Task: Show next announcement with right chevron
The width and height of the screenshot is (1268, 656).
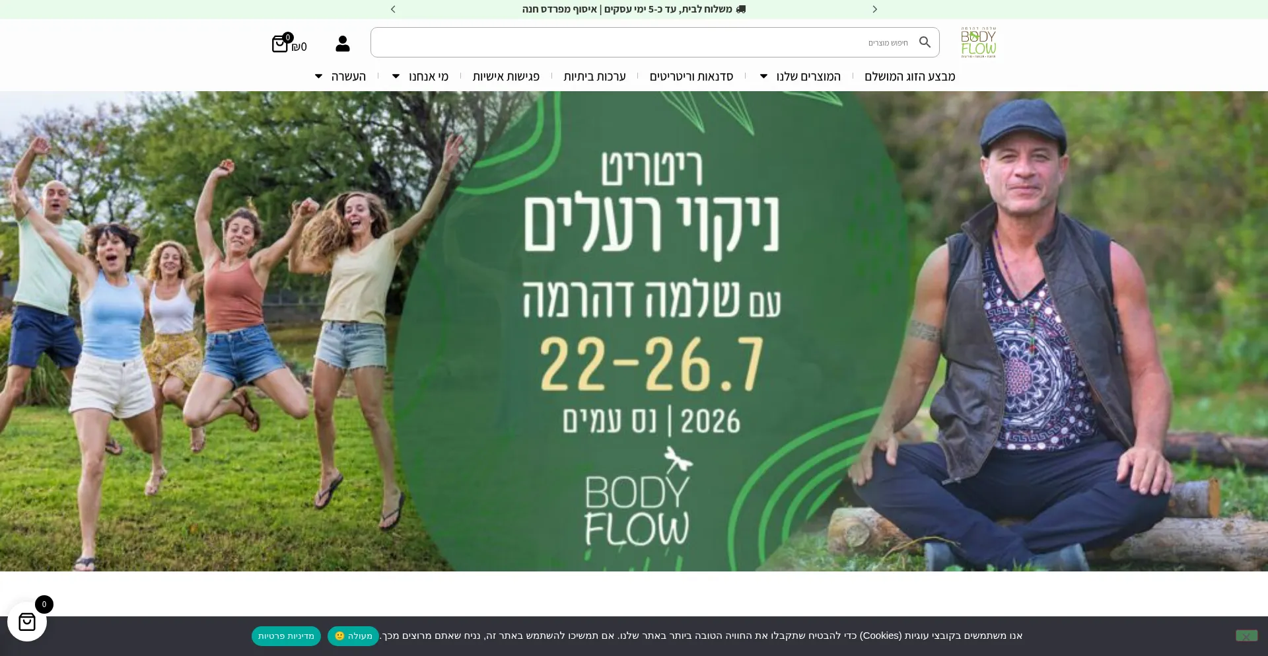Action: (874, 9)
